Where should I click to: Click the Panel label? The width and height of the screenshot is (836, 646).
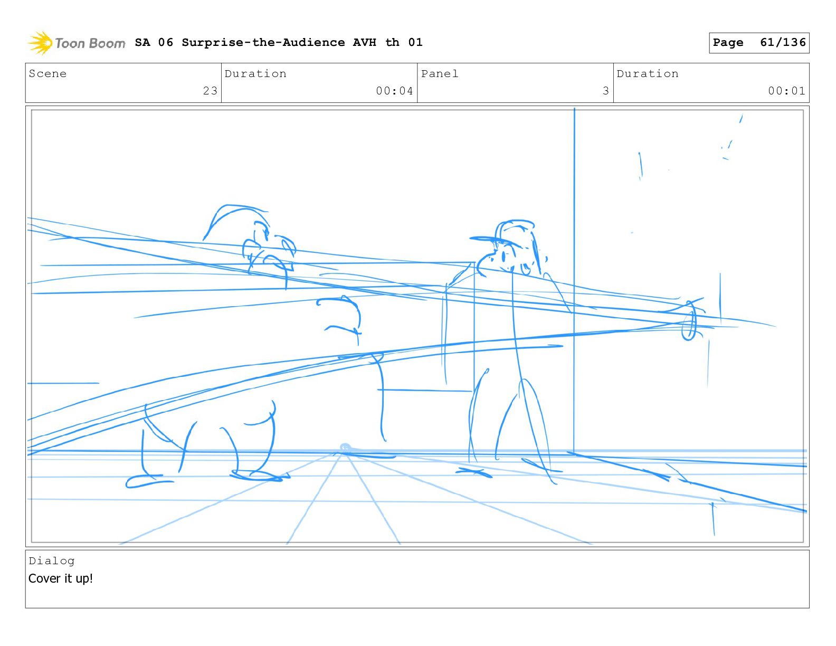click(x=440, y=74)
